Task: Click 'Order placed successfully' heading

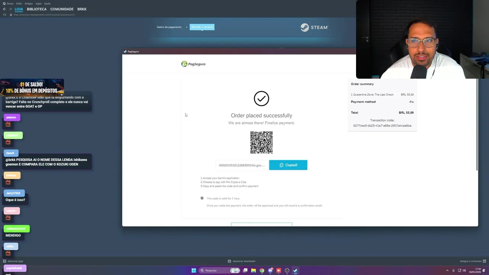Action: click(x=261, y=115)
